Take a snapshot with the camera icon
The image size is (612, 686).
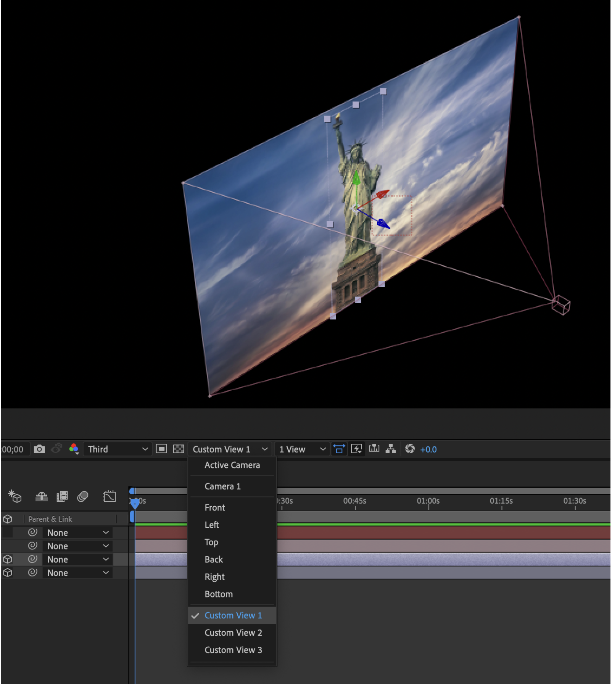[x=39, y=449]
